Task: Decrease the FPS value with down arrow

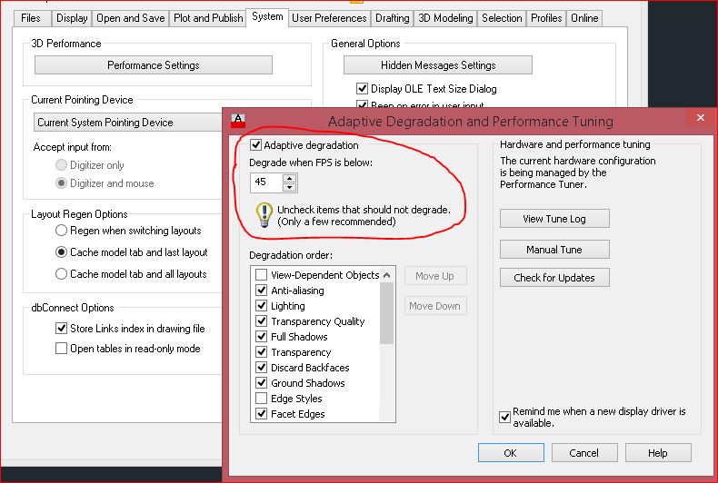Action: point(289,187)
